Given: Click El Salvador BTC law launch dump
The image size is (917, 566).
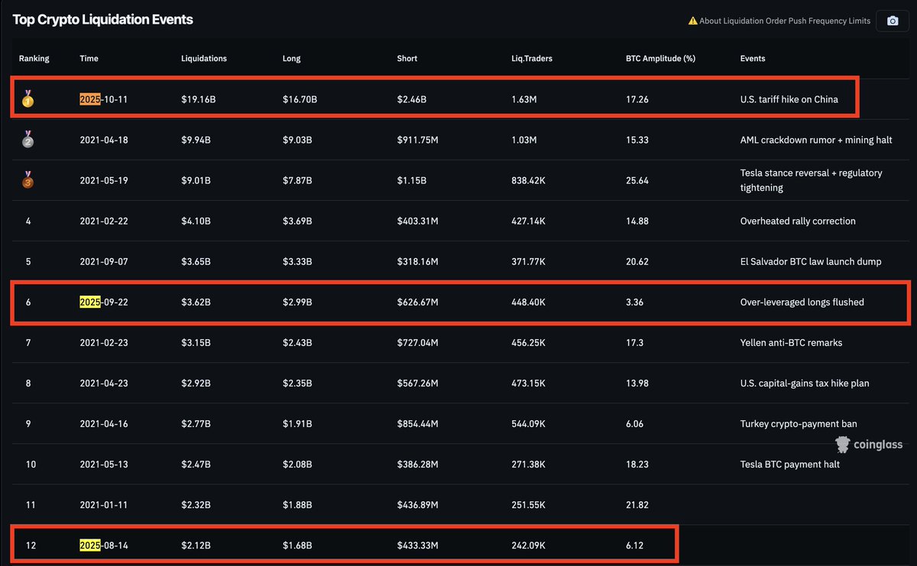Looking at the screenshot, I should 811,261.
